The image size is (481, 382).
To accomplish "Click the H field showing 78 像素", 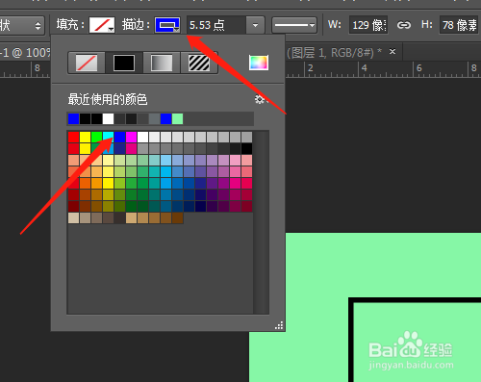I will click(x=460, y=25).
